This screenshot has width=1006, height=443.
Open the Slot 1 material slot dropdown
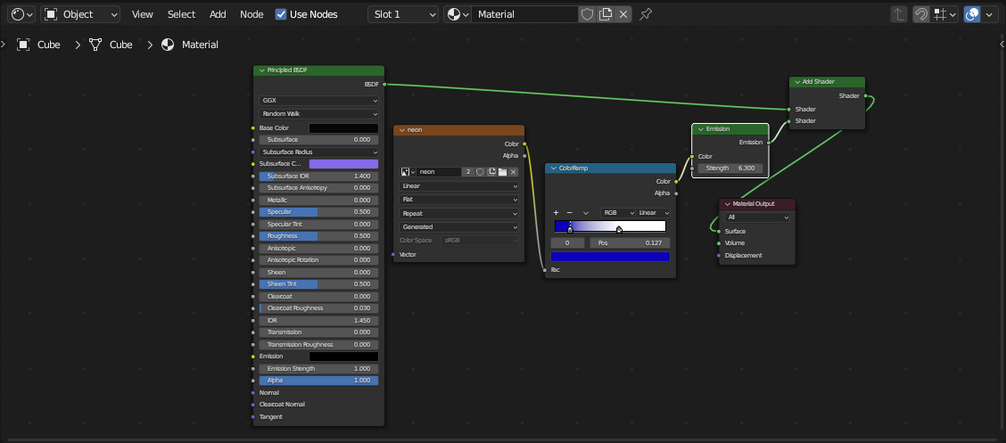coord(403,14)
